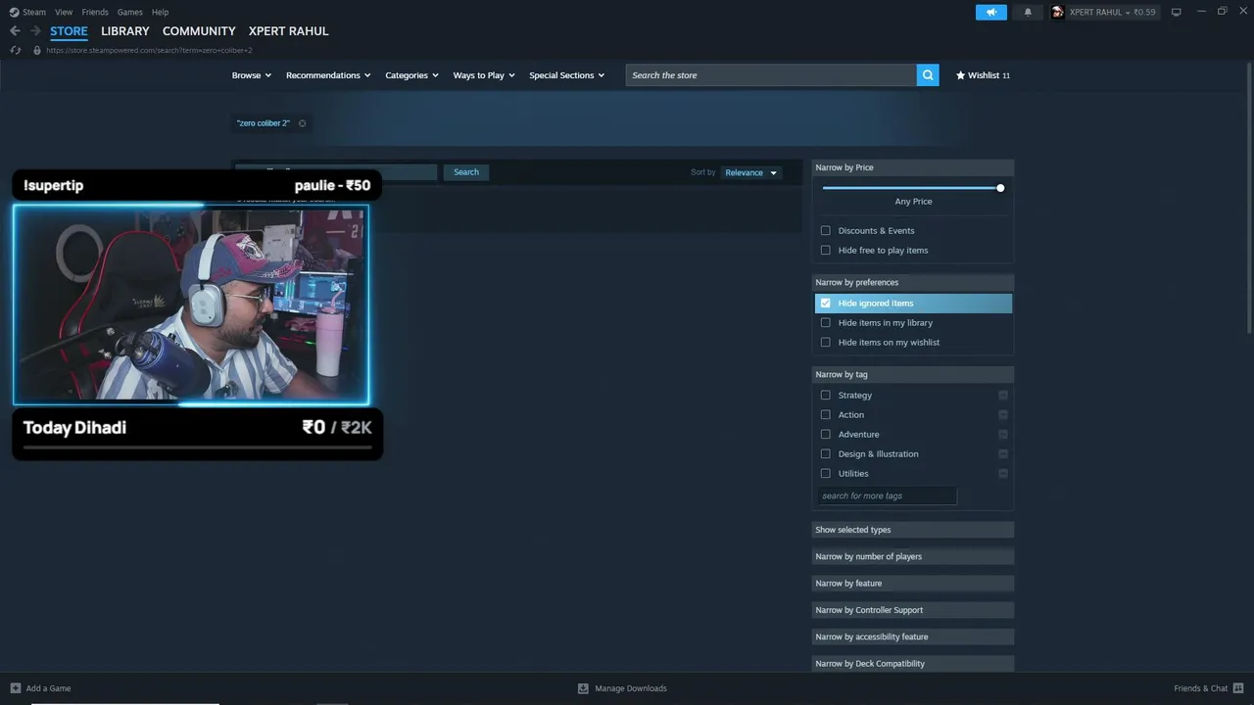
Task: Go forward using the forward arrow
Action: click(35, 31)
